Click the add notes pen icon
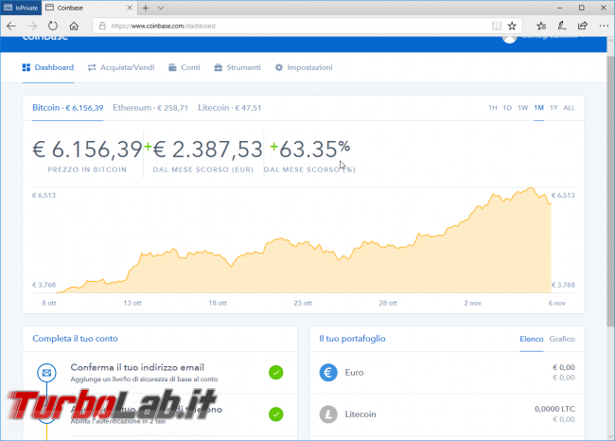Screen dimensions: 615x441 (x=562, y=26)
